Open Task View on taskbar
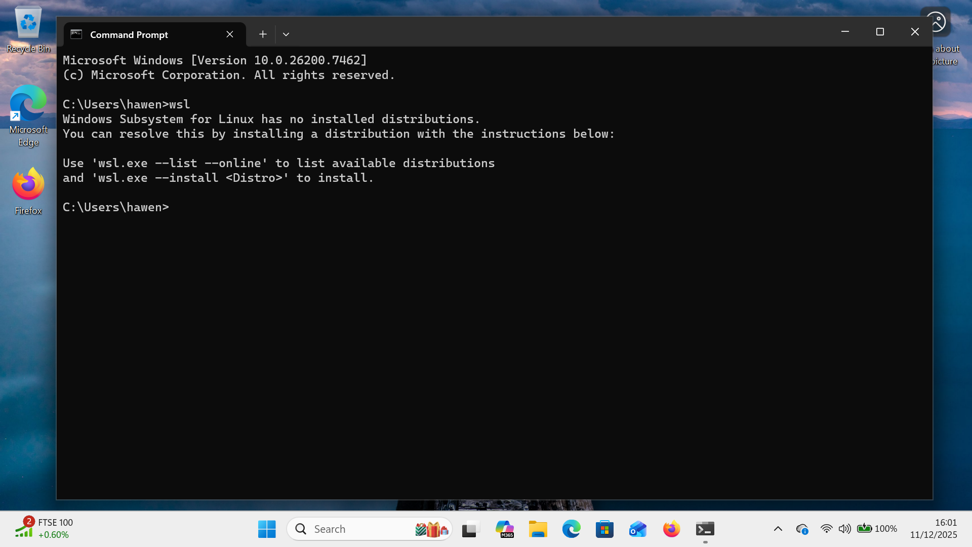The image size is (972, 547). tap(470, 529)
